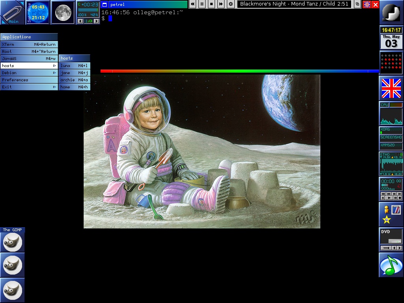Screen dimensions: 404x303
Task: Click the right arrow in the battery applet
Action: 96,21
